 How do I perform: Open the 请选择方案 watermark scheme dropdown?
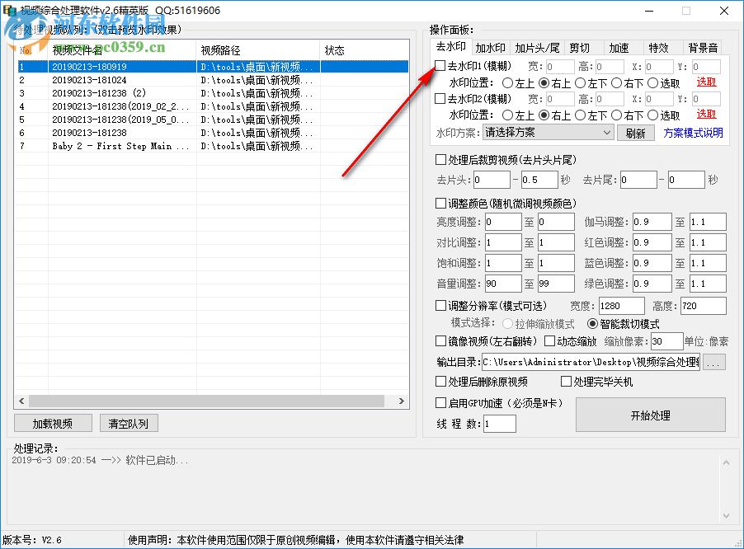(547, 132)
